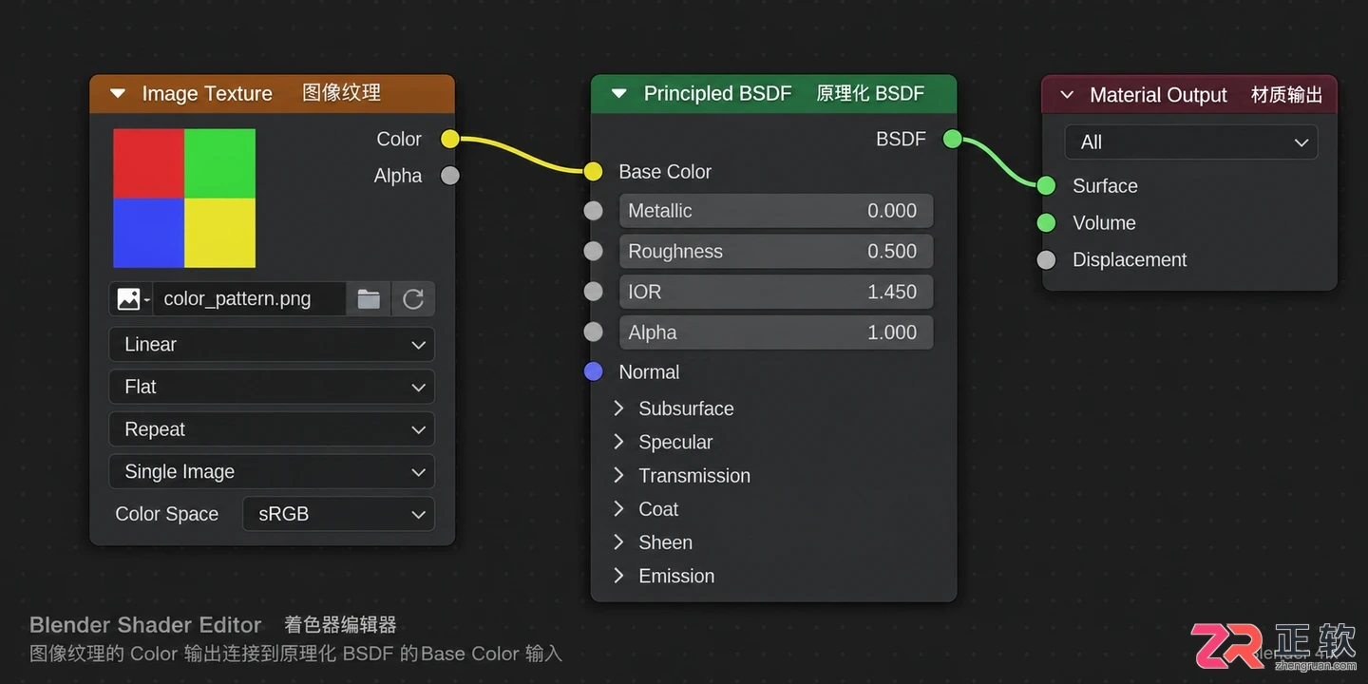This screenshot has height=684, width=1368.
Task: Collapse the Principled BSDF node triangle
Action: (x=619, y=93)
